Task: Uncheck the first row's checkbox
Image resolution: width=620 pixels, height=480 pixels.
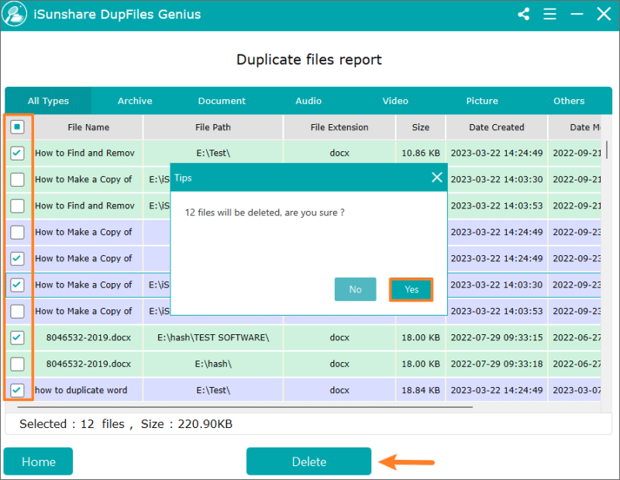Action: coord(18,154)
